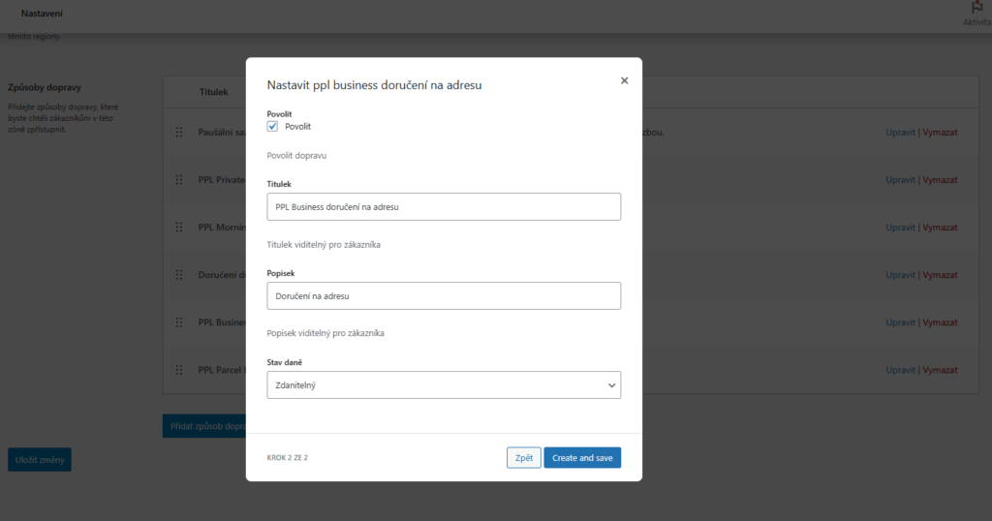
Task: Click drag handle for Doručení row
Action: (x=179, y=274)
